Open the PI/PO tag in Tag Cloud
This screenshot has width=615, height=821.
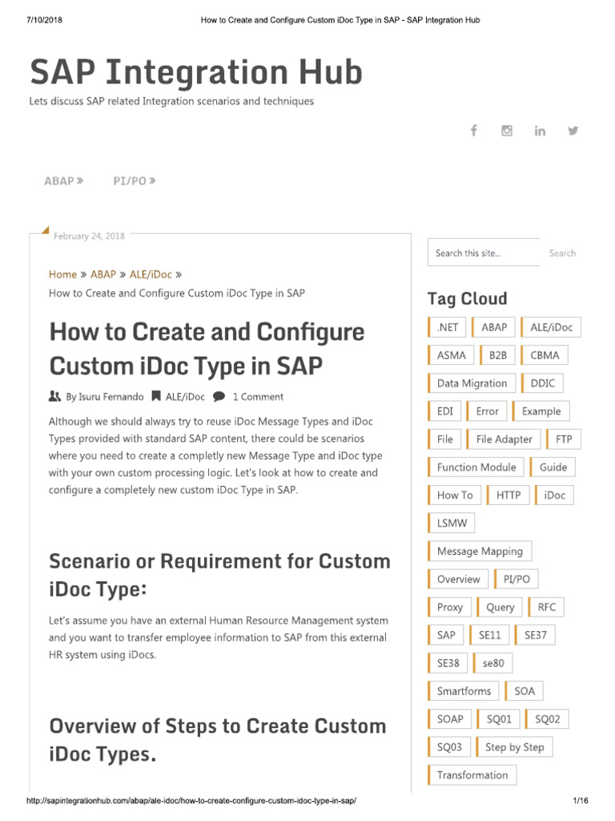pyautogui.click(x=517, y=579)
